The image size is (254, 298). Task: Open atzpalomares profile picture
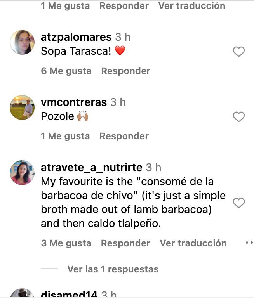pos(22,42)
